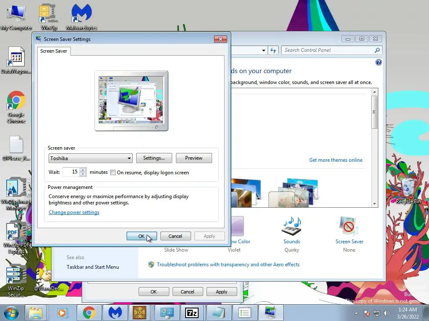Open the Malwarebytes desktop shortcut
Screen dimensions: 429x321
[x=81, y=17]
